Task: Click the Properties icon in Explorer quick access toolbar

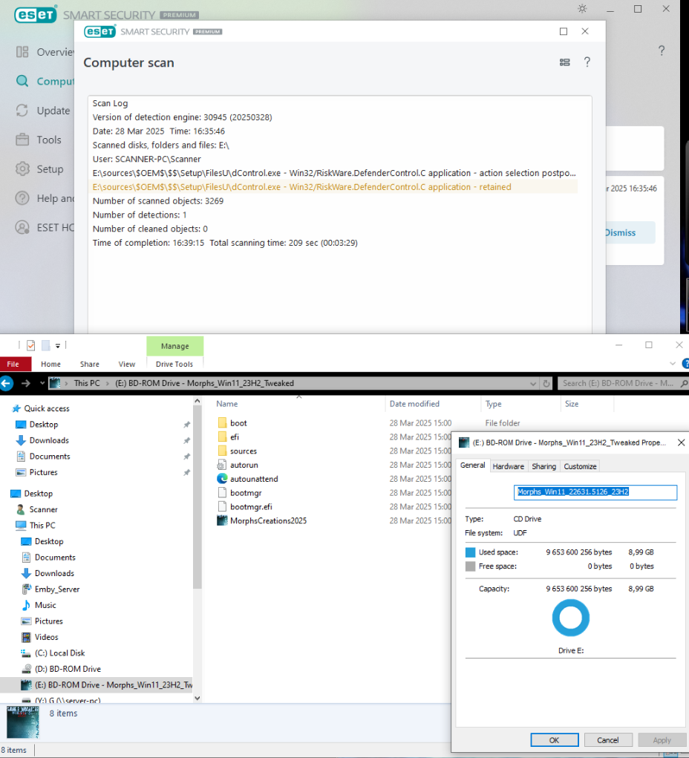Action: pos(31,345)
